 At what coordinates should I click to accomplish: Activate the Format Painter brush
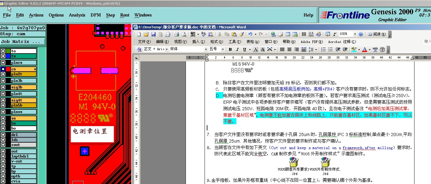[241, 34]
